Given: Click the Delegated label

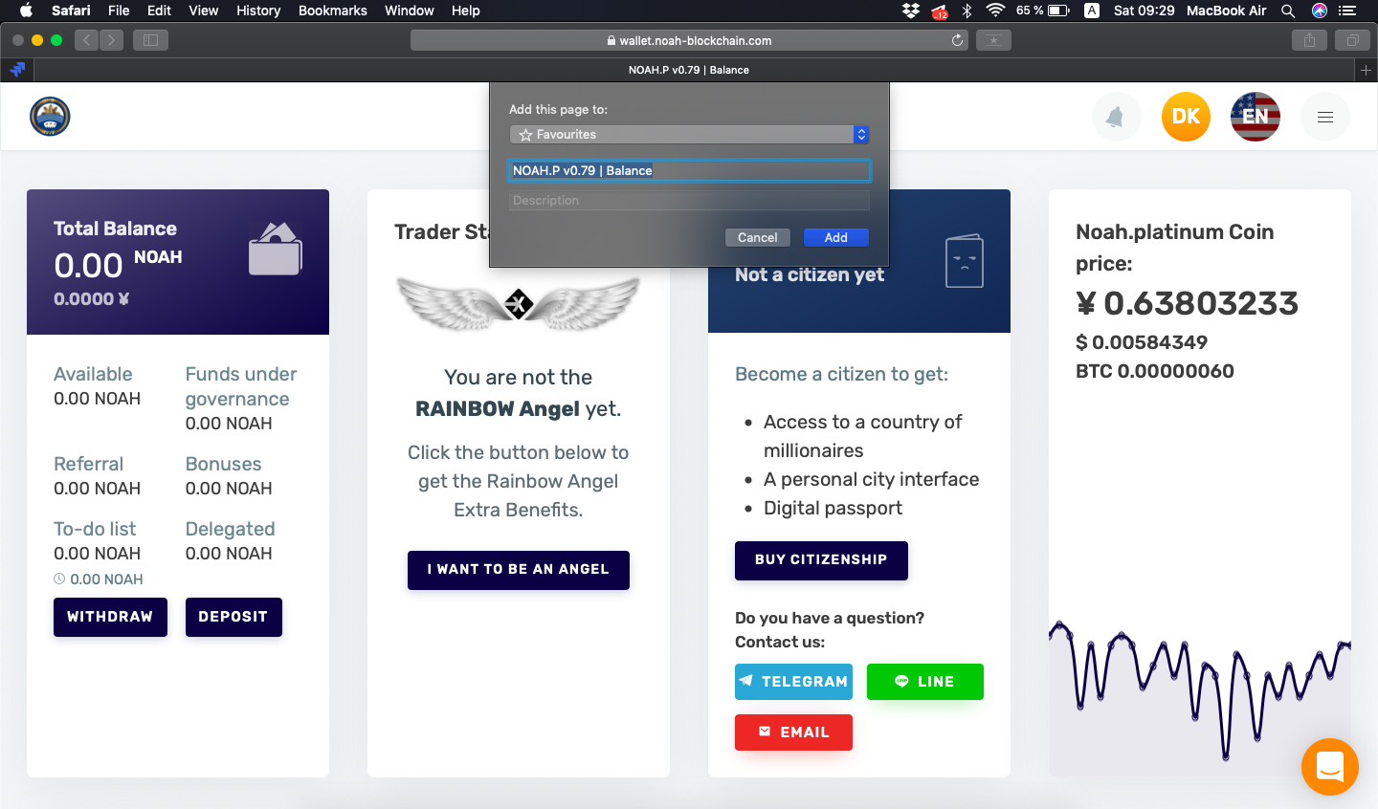Looking at the screenshot, I should (x=231, y=529).
